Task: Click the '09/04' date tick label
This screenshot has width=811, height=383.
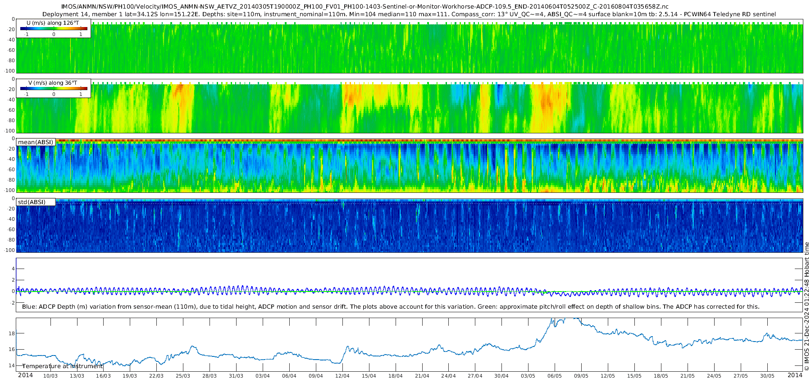Action: click(x=316, y=376)
